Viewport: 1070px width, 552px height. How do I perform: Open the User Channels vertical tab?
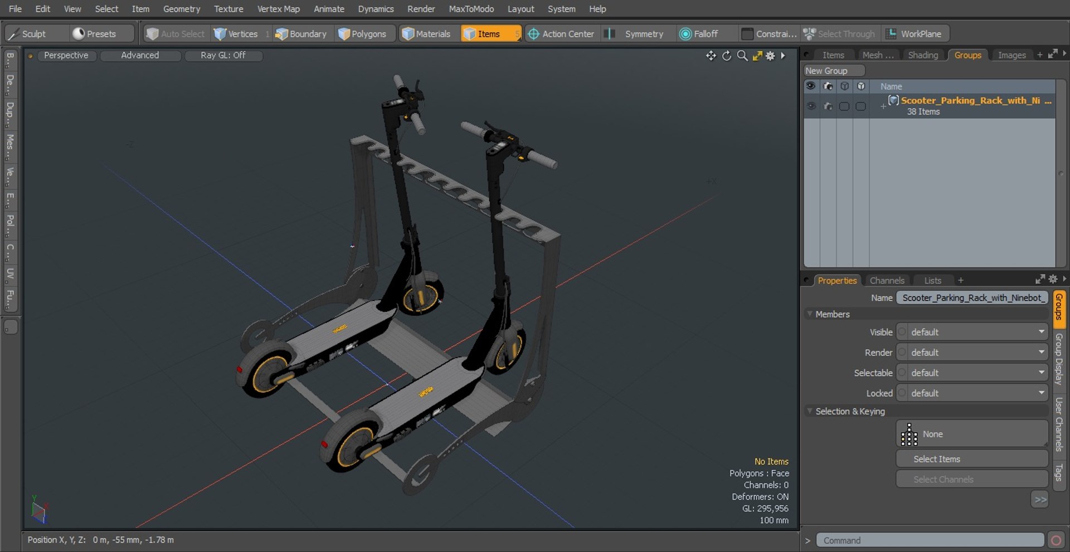click(x=1059, y=424)
